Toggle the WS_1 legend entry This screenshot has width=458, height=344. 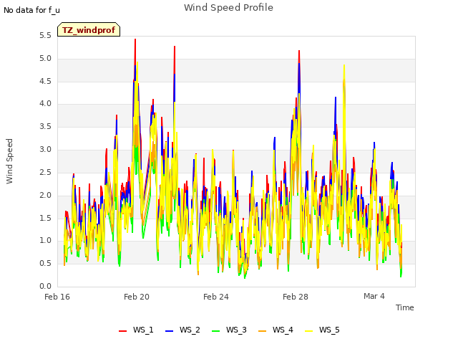pyautogui.click(x=136, y=330)
